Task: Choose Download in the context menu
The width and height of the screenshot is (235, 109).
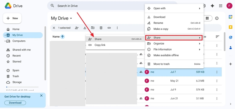Action: point(174,17)
